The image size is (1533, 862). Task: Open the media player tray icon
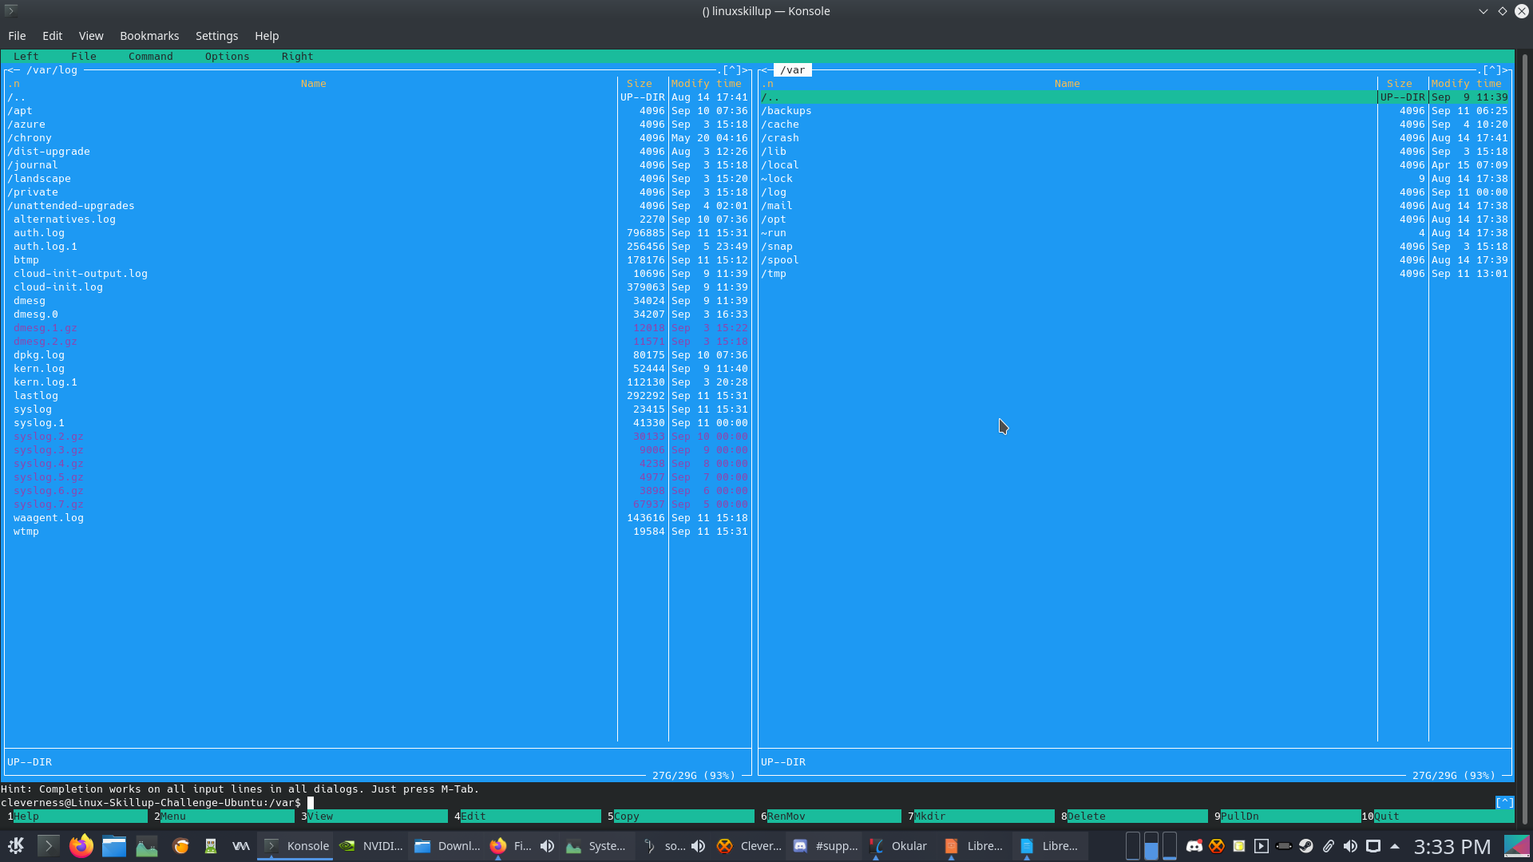tap(1262, 846)
